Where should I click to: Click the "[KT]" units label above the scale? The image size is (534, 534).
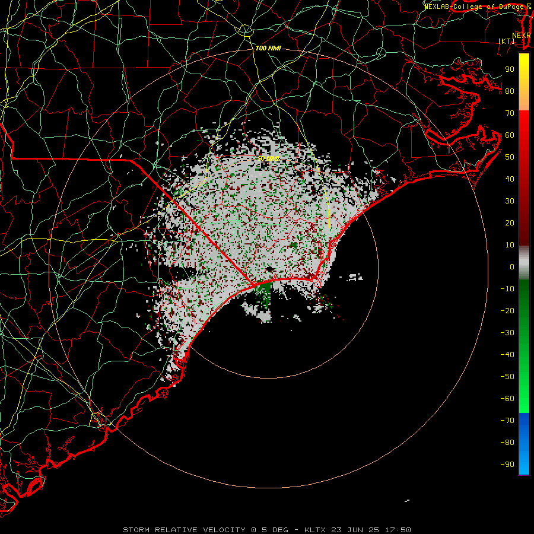(x=507, y=41)
